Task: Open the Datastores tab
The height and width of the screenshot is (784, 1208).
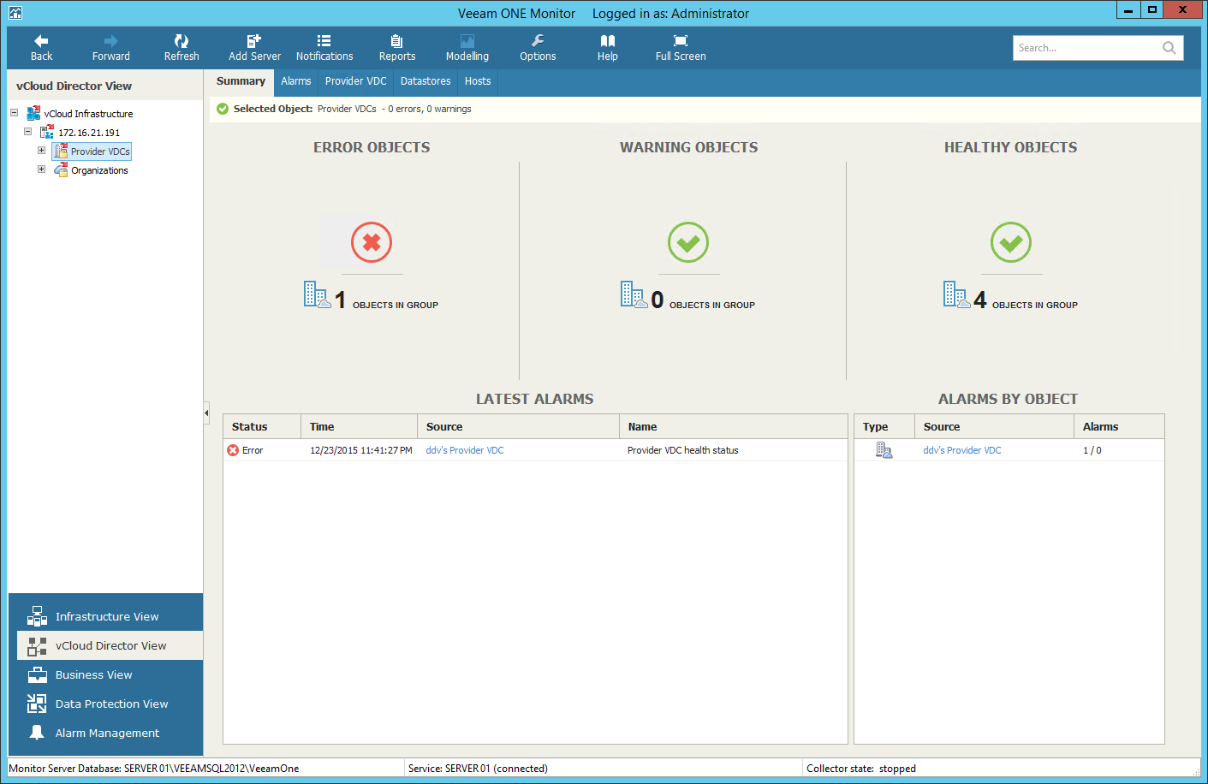Action: click(425, 81)
